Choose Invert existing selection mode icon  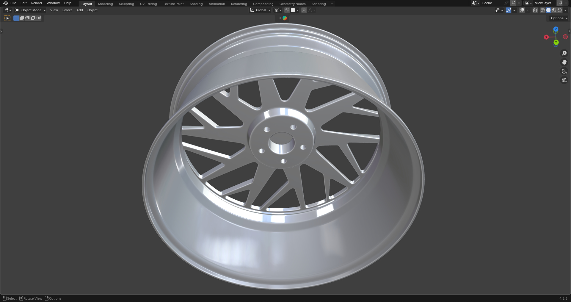33,18
